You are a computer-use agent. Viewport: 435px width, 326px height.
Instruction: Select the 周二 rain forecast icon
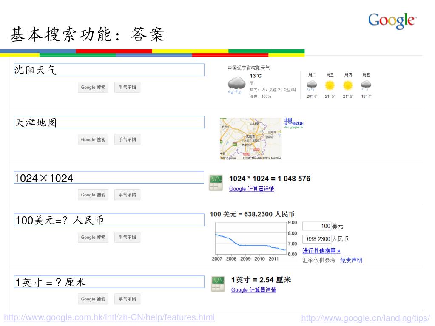(312, 85)
